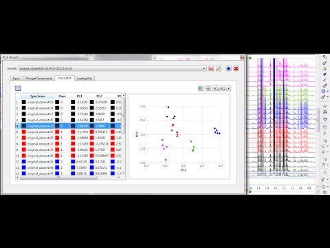Click the second plot icon left of PC1,PC2
This screenshot has height=248, width=330.
click(208, 88)
